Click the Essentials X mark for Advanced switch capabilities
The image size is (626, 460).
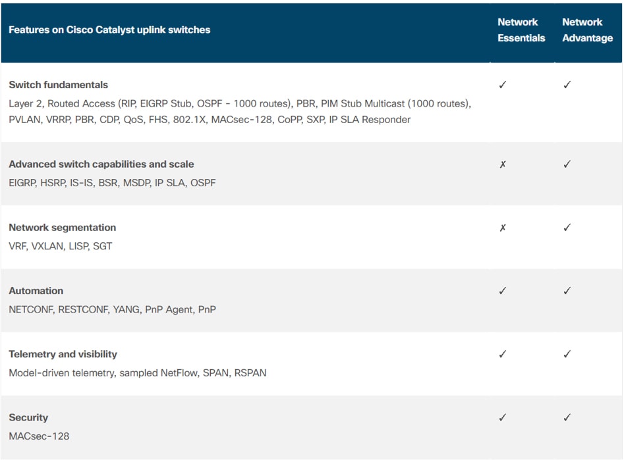coord(503,165)
